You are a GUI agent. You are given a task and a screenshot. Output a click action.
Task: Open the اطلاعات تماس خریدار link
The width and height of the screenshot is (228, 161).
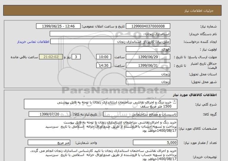[33, 42]
